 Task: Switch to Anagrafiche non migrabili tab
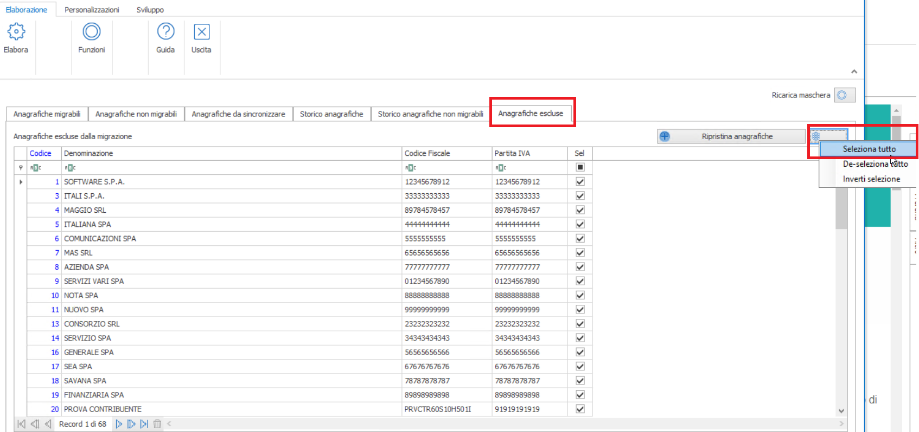[x=136, y=114]
